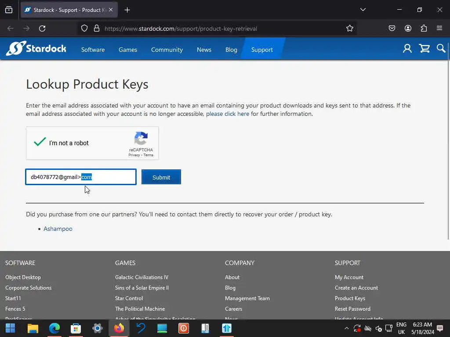Open the notifications icon in system tray
Viewport: 450px width, 337px height.
pyautogui.click(x=439, y=328)
